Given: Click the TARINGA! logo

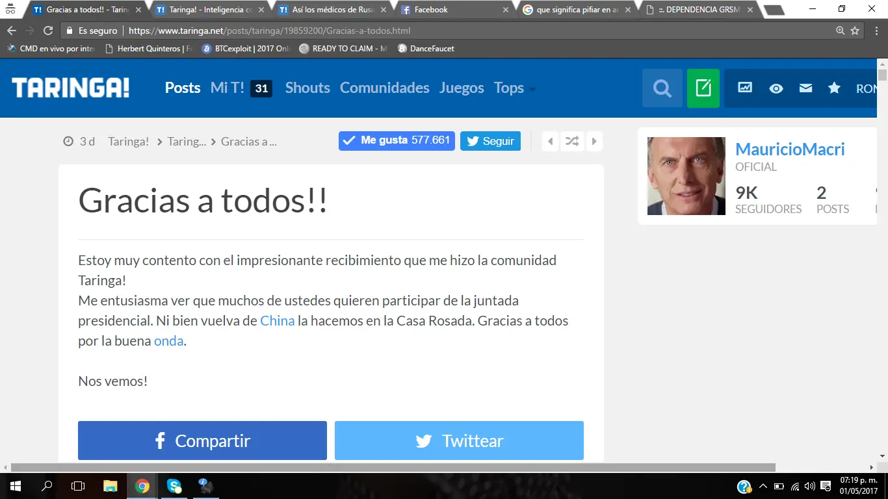Looking at the screenshot, I should point(70,88).
